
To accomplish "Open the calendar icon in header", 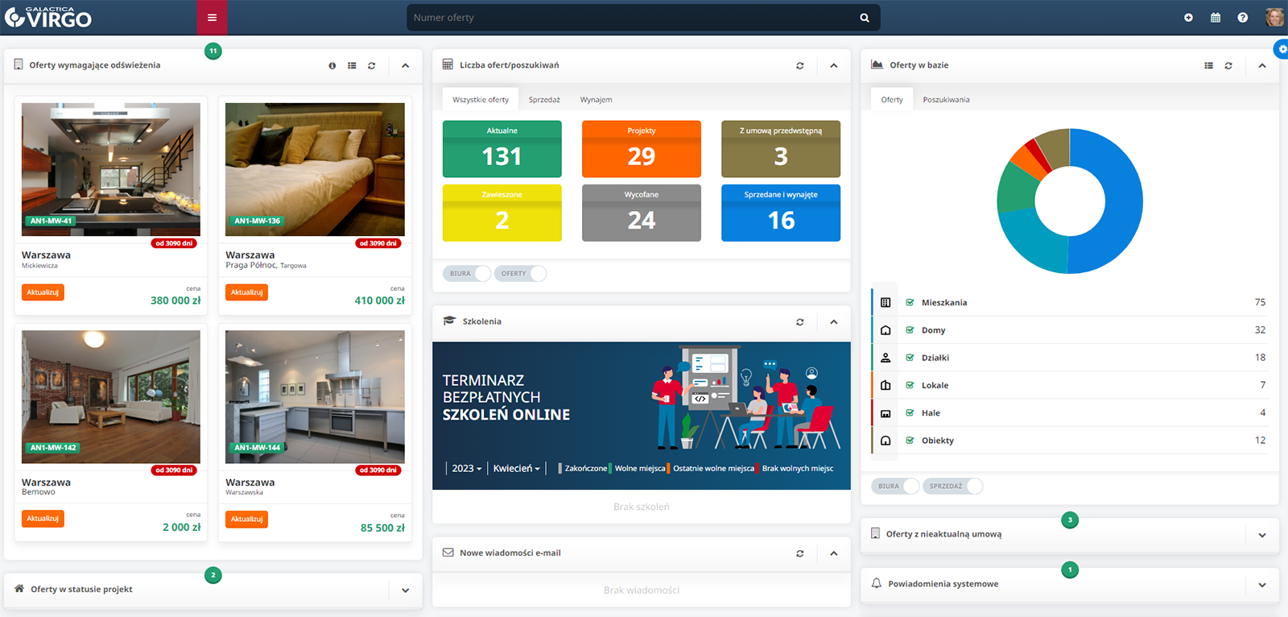I will click(1216, 18).
